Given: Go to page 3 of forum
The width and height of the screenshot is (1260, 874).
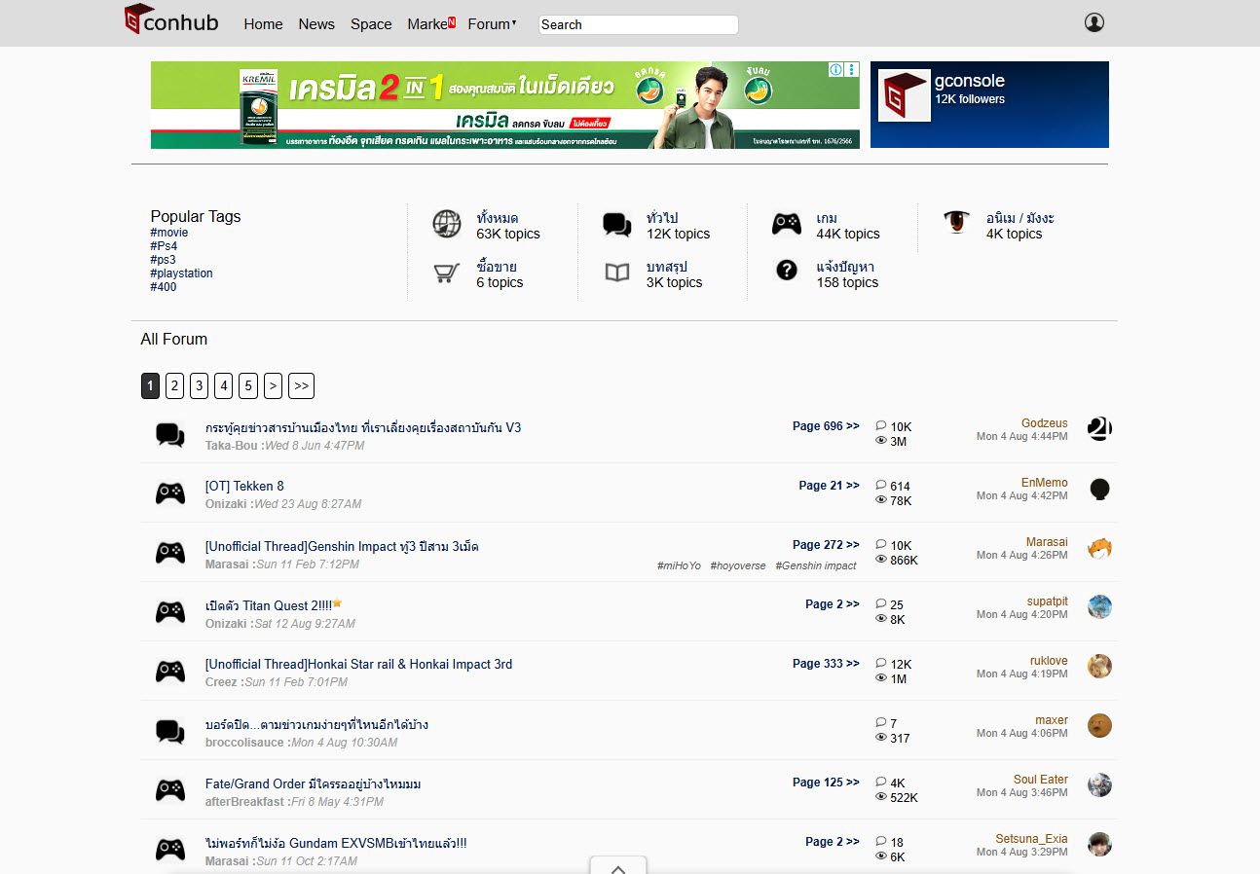Looking at the screenshot, I should click(199, 386).
